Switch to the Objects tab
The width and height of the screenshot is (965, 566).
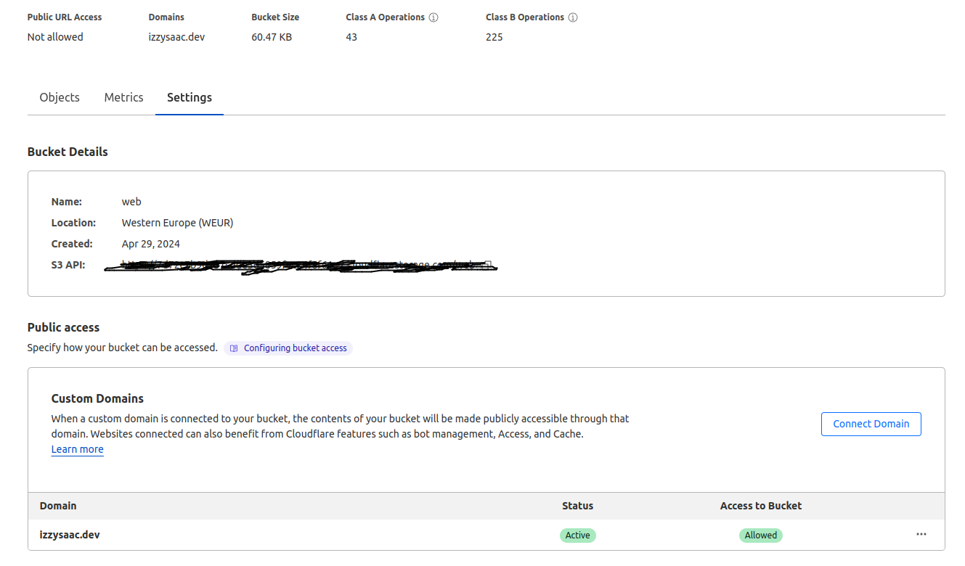click(59, 97)
